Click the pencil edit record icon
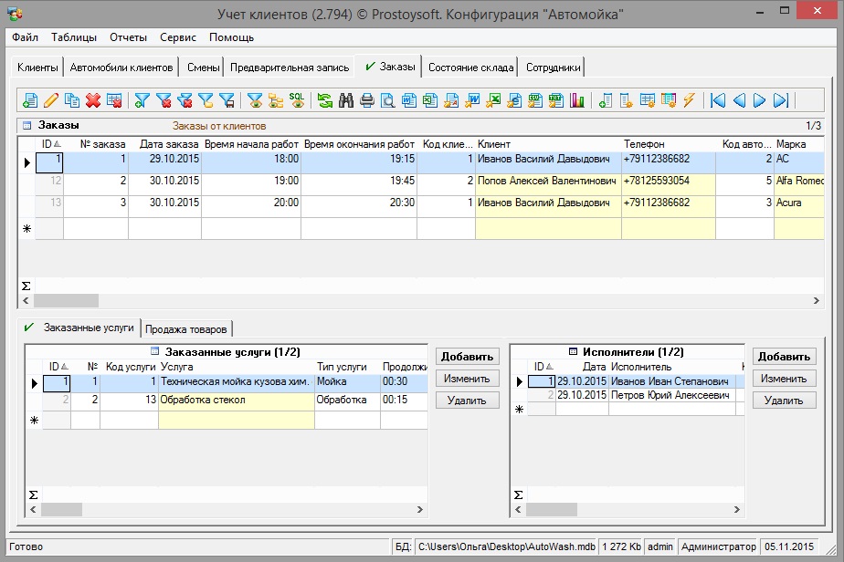 (x=50, y=100)
